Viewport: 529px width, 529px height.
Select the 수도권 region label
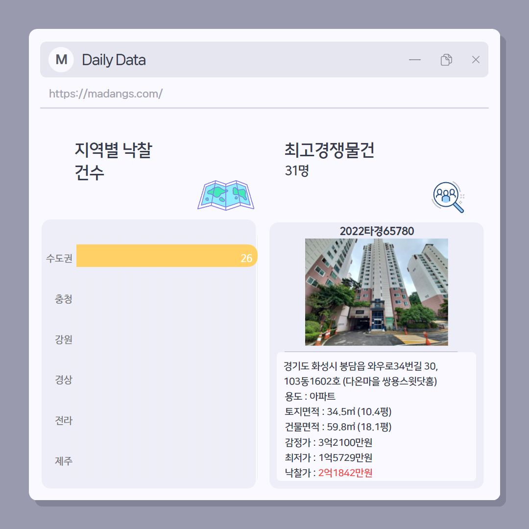(x=59, y=259)
